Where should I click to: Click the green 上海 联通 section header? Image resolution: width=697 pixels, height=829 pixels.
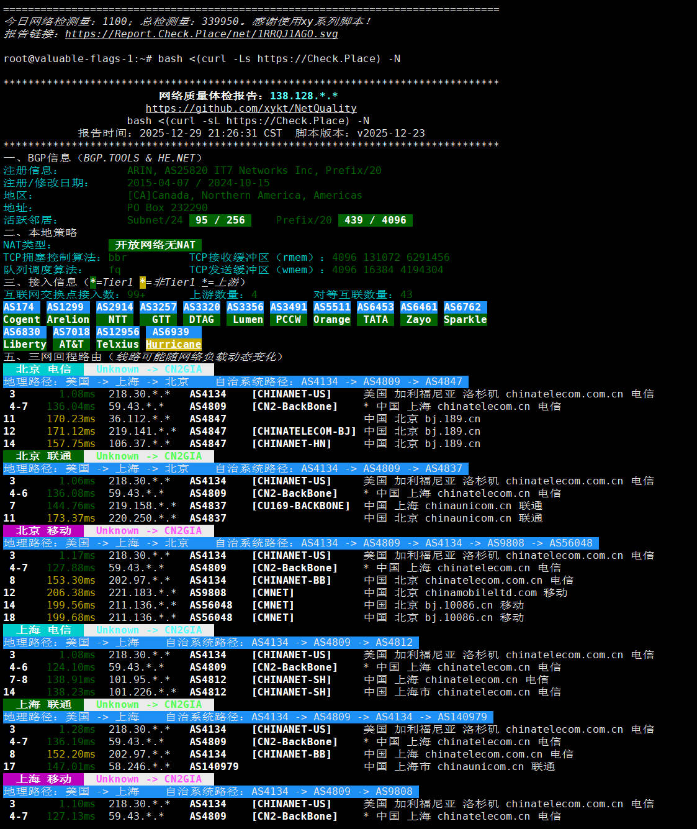(43, 705)
